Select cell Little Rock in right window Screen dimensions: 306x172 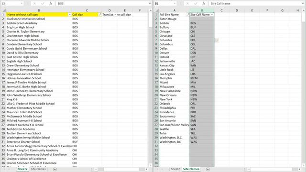[175, 70]
